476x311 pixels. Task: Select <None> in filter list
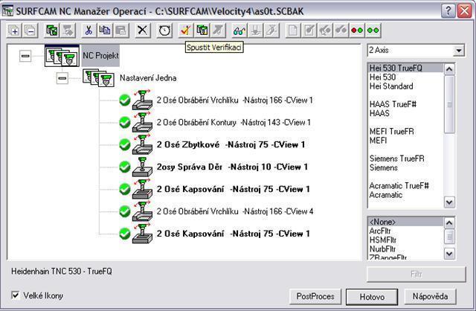tap(405, 222)
